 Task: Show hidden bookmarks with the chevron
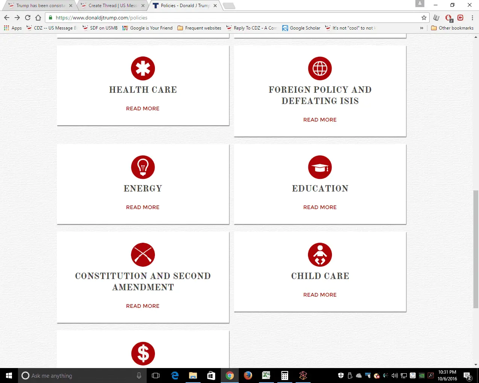pyautogui.click(x=422, y=28)
